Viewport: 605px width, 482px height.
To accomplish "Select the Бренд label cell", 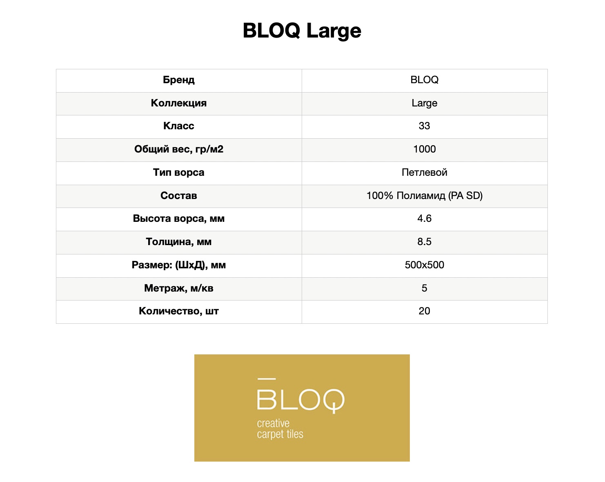I will (179, 80).
